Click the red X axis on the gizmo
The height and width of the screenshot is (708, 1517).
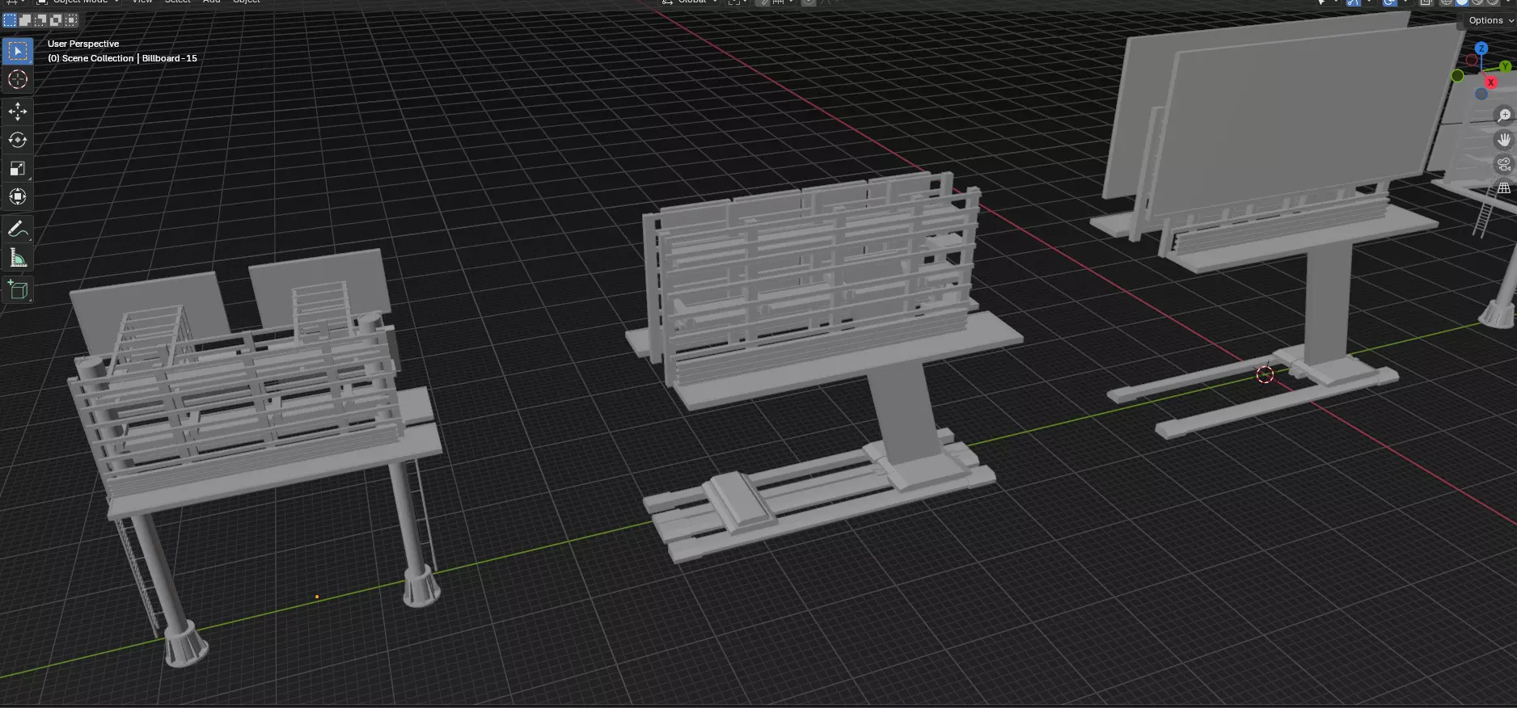pyautogui.click(x=1490, y=82)
